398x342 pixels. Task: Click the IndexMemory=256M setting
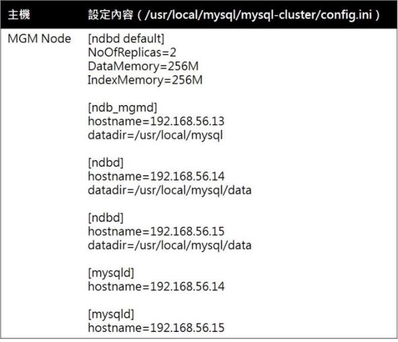click(145, 80)
